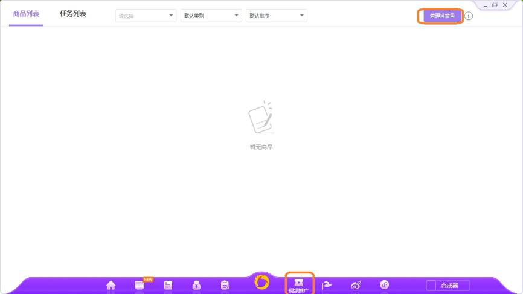Click the 暂无商品 text
The height and width of the screenshot is (294, 523).
tap(261, 147)
